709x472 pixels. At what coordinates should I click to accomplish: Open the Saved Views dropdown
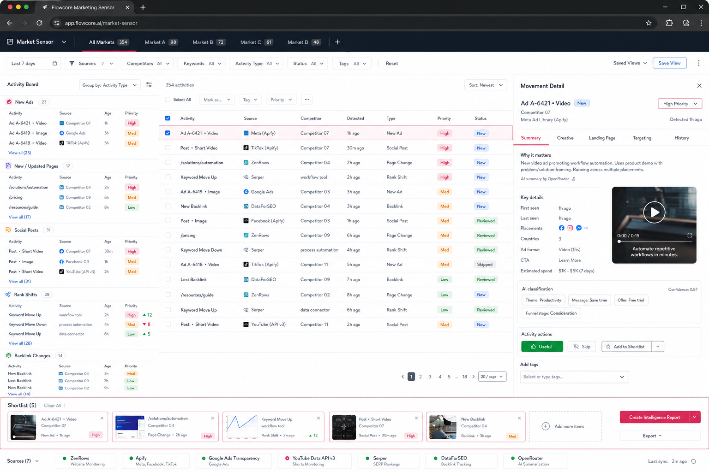pos(630,63)
